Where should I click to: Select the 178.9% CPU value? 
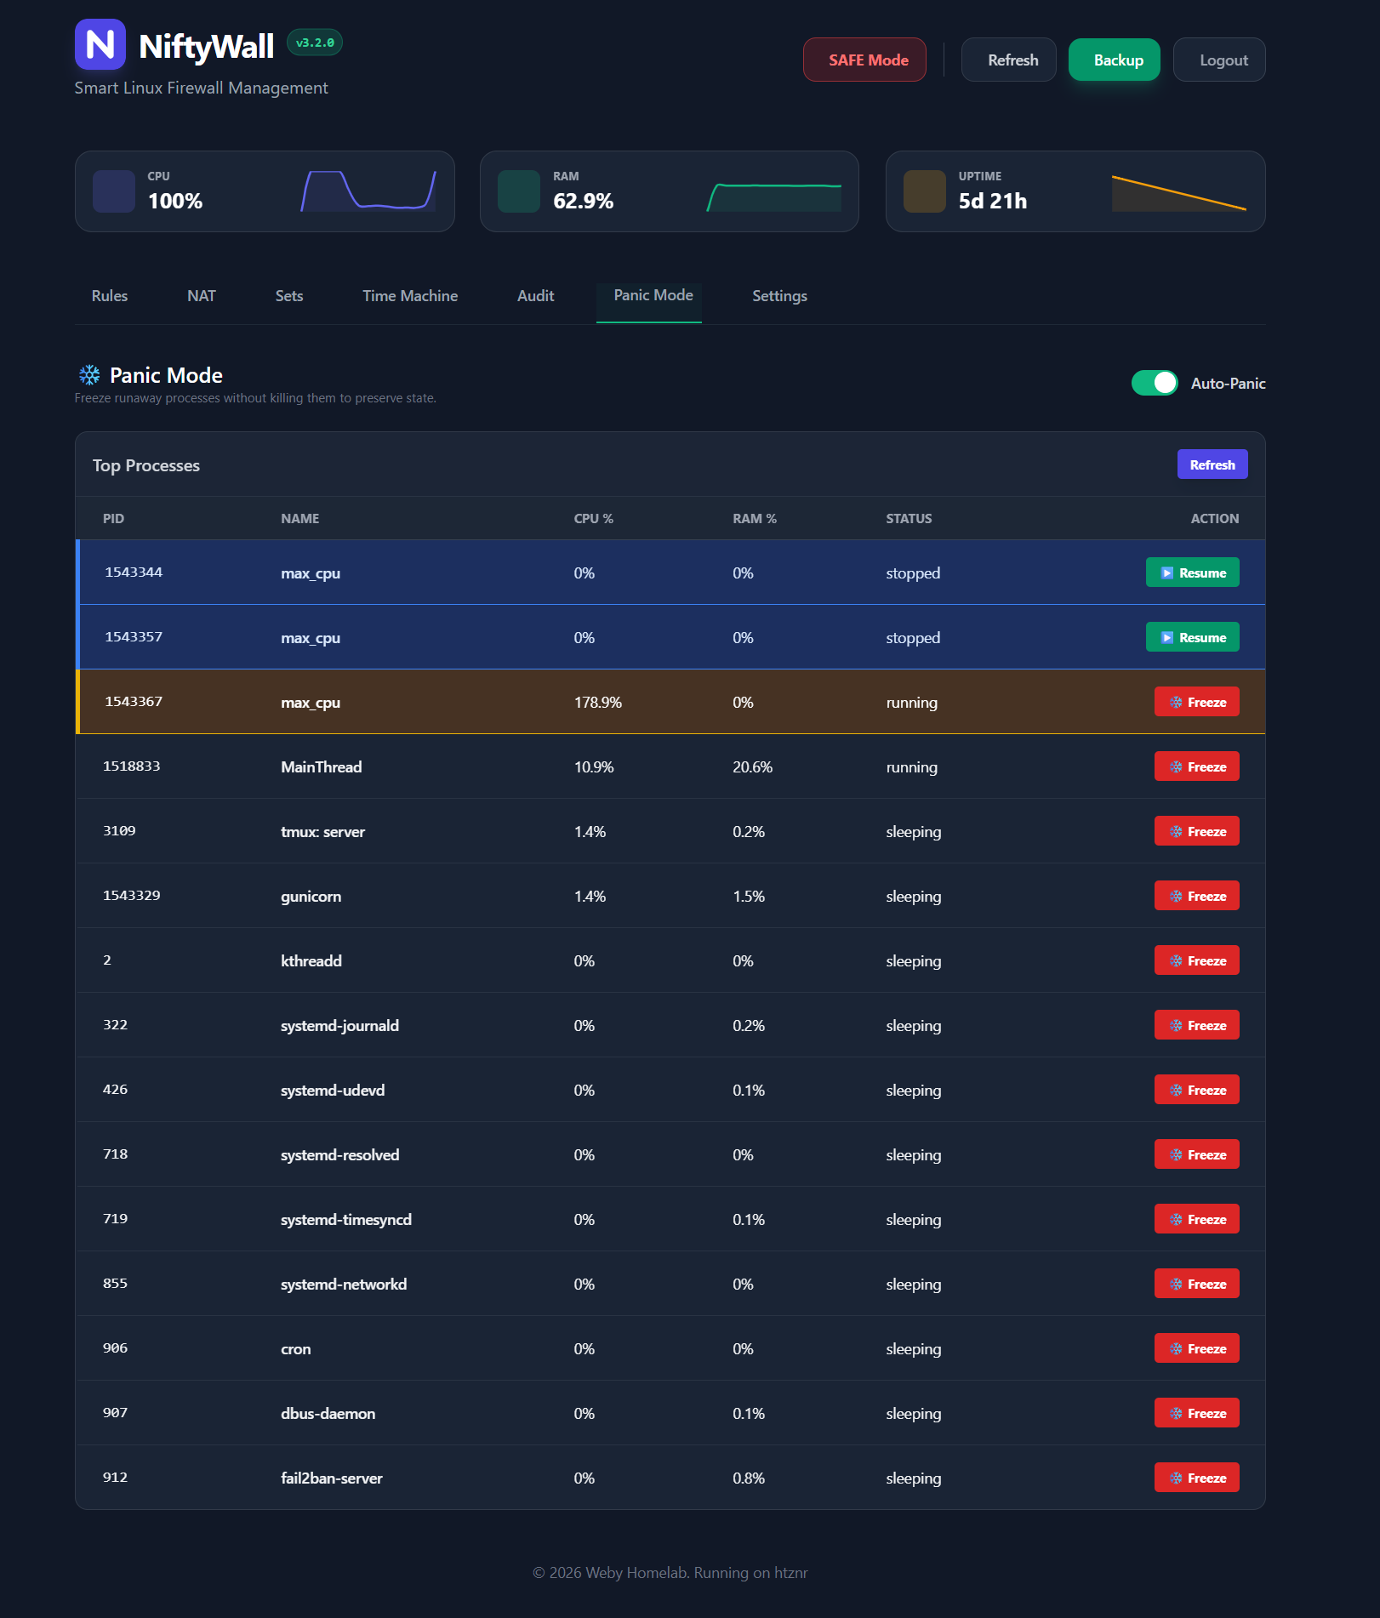point(597,702)
